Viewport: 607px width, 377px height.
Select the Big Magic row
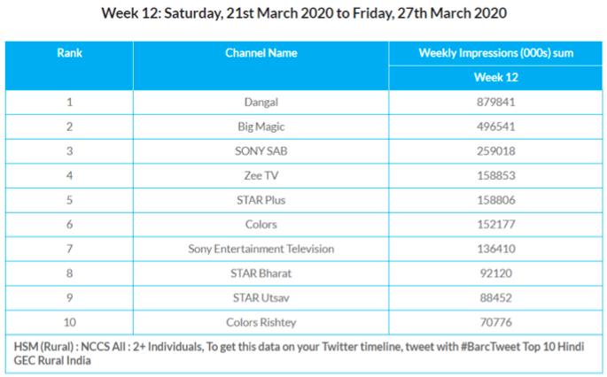tap(261, 127)
